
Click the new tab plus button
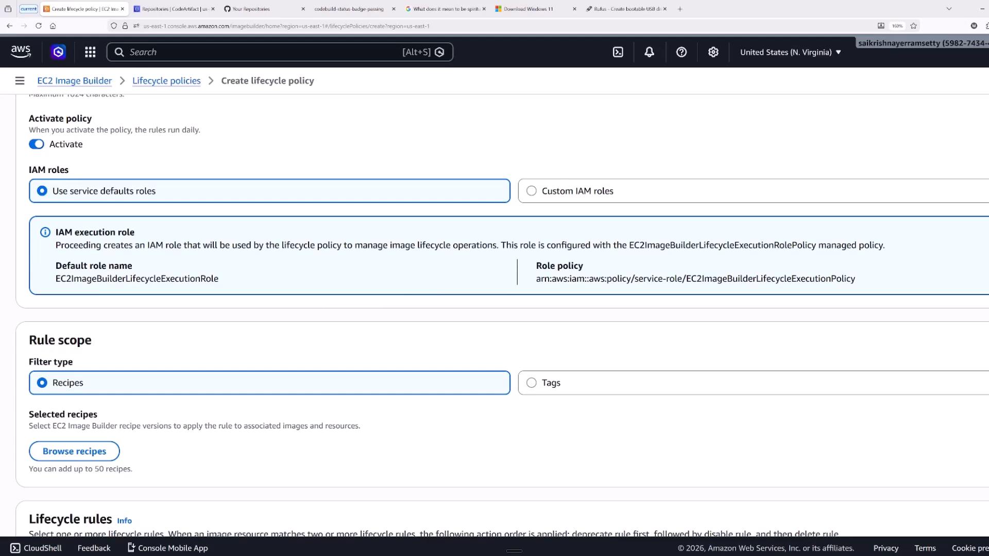pos(679,9)
